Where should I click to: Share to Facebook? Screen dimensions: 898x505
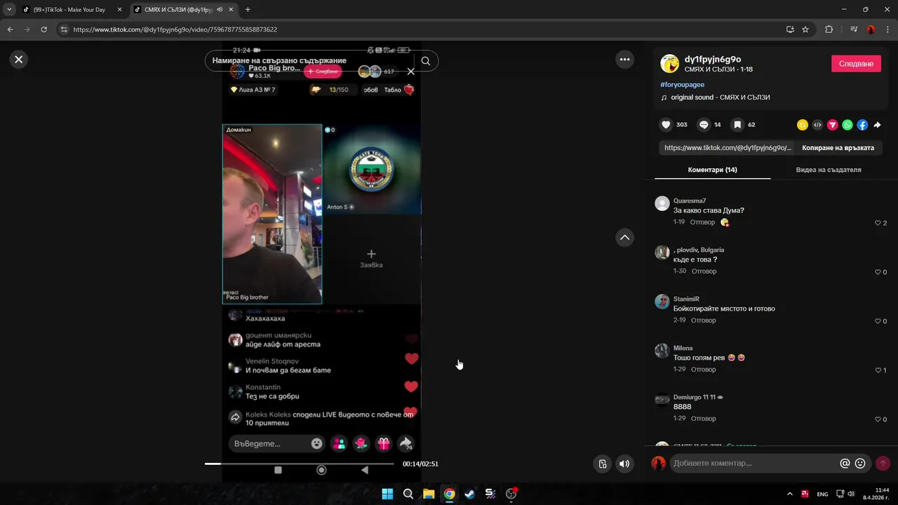pyautogui.click(x=862, y=125)
